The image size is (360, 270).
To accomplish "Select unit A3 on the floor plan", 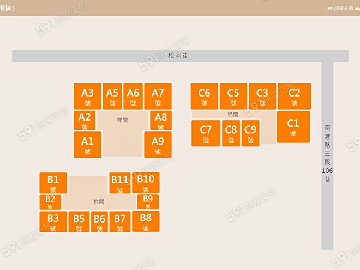I will pyautogui.click(x=87, y=96).
